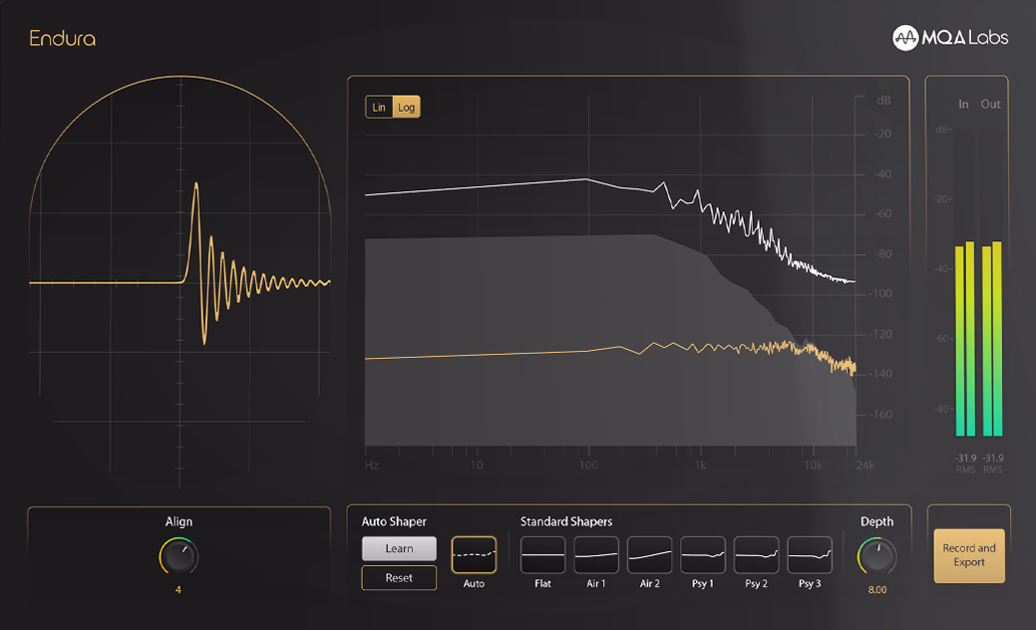The height and width of the screenshot is (630, 1036).
Task: Click the Auto Shaper label
Action: pyautogui.click(x=394, y=521)
